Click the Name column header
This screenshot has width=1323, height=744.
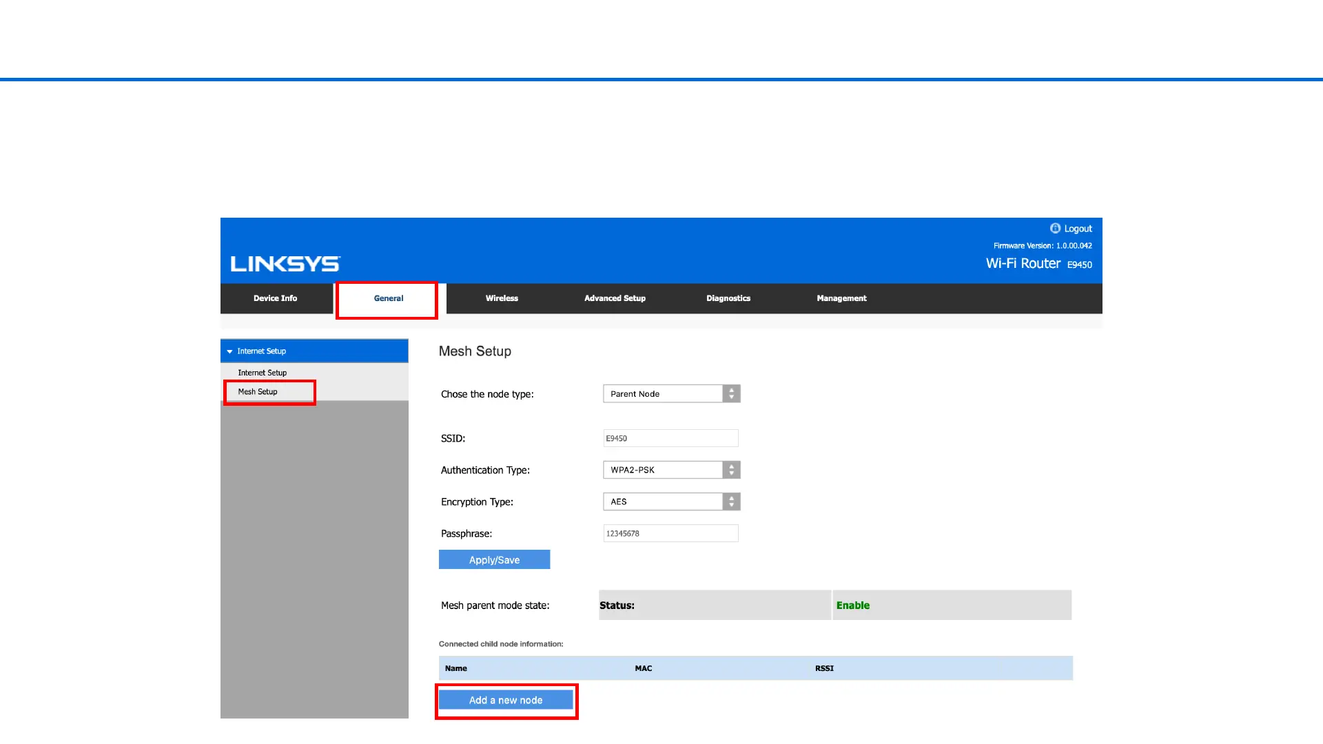[455, 668]
